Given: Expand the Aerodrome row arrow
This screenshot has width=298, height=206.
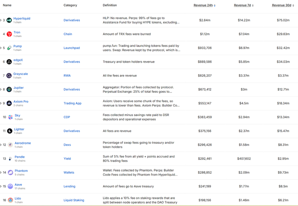Looking at the screenshot, I should [x=1, y=145].
